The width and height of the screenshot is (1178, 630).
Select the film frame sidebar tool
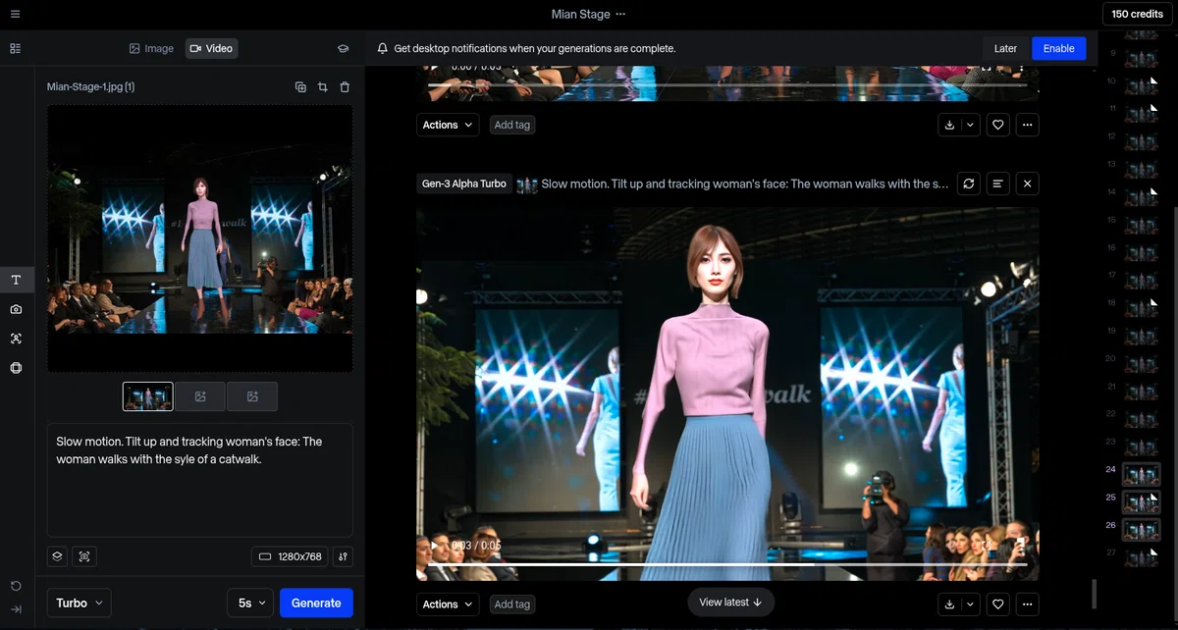[16, 368]
